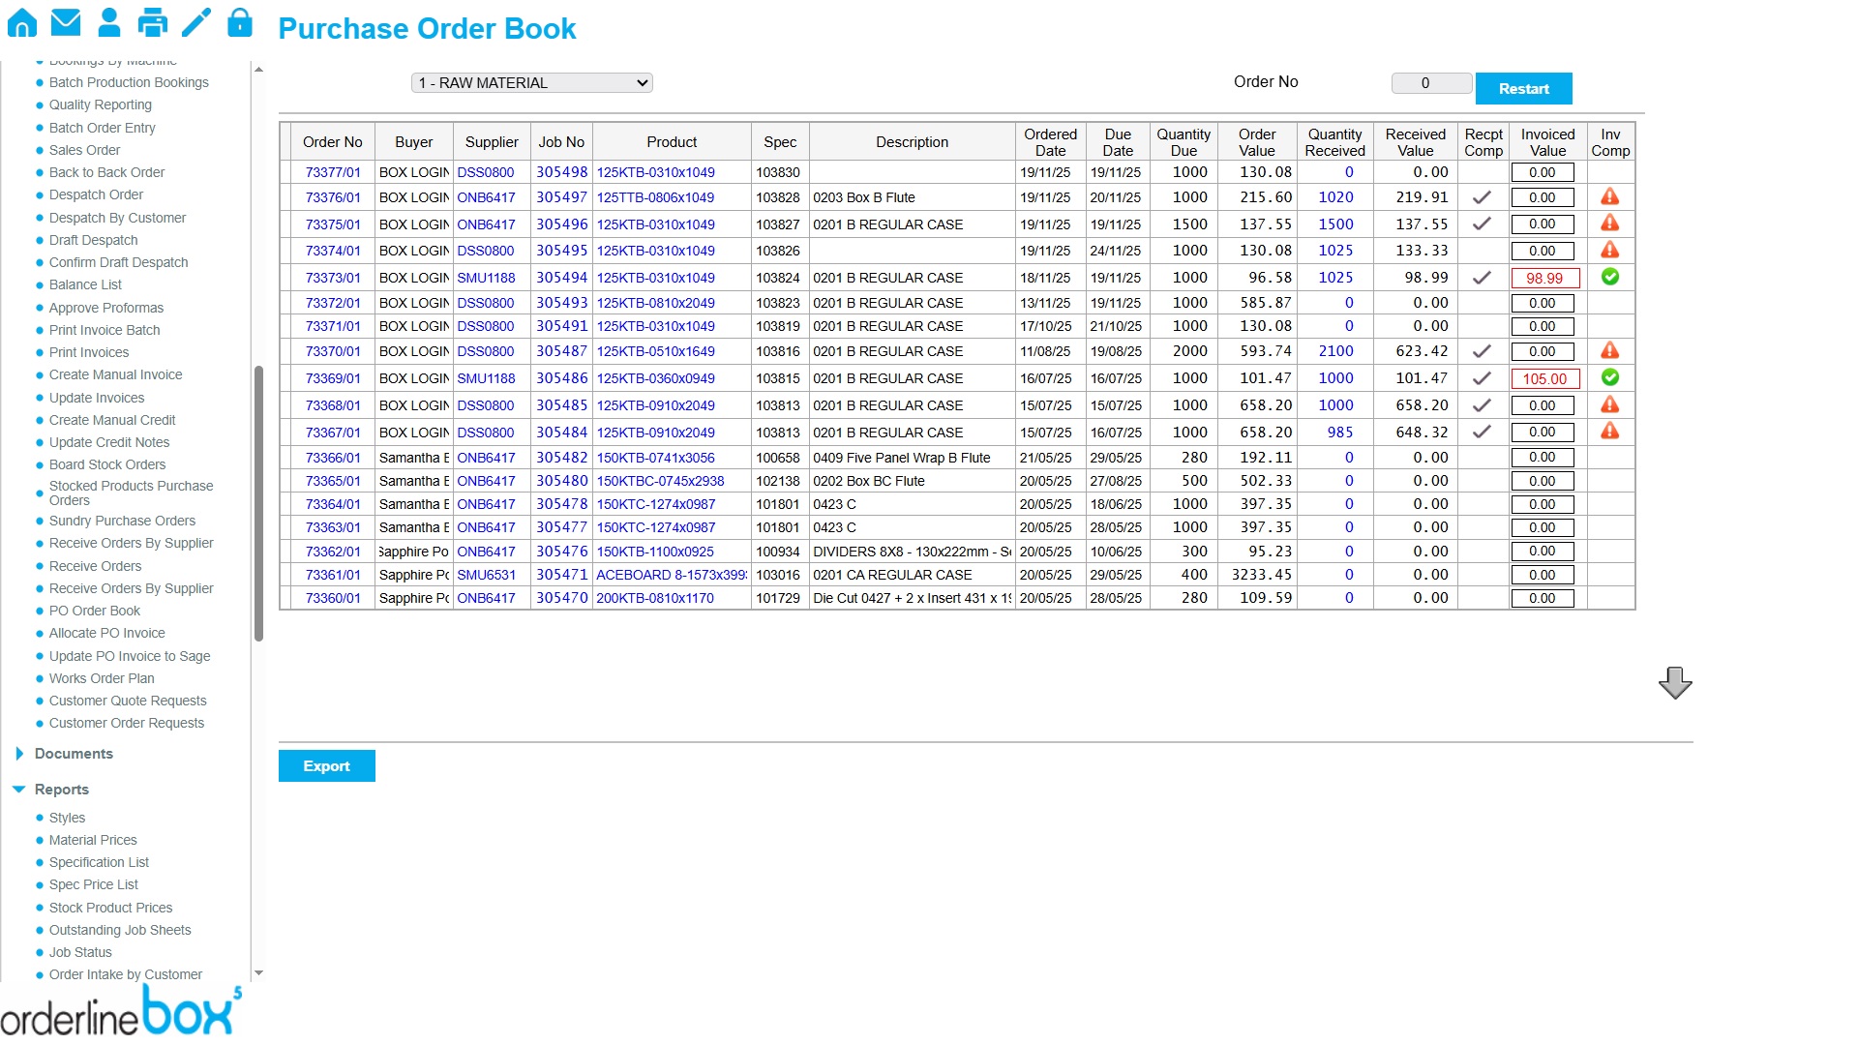Click the printer icon
Image resolution: width=1858 pixels, height=1045 pixels.
152,22
